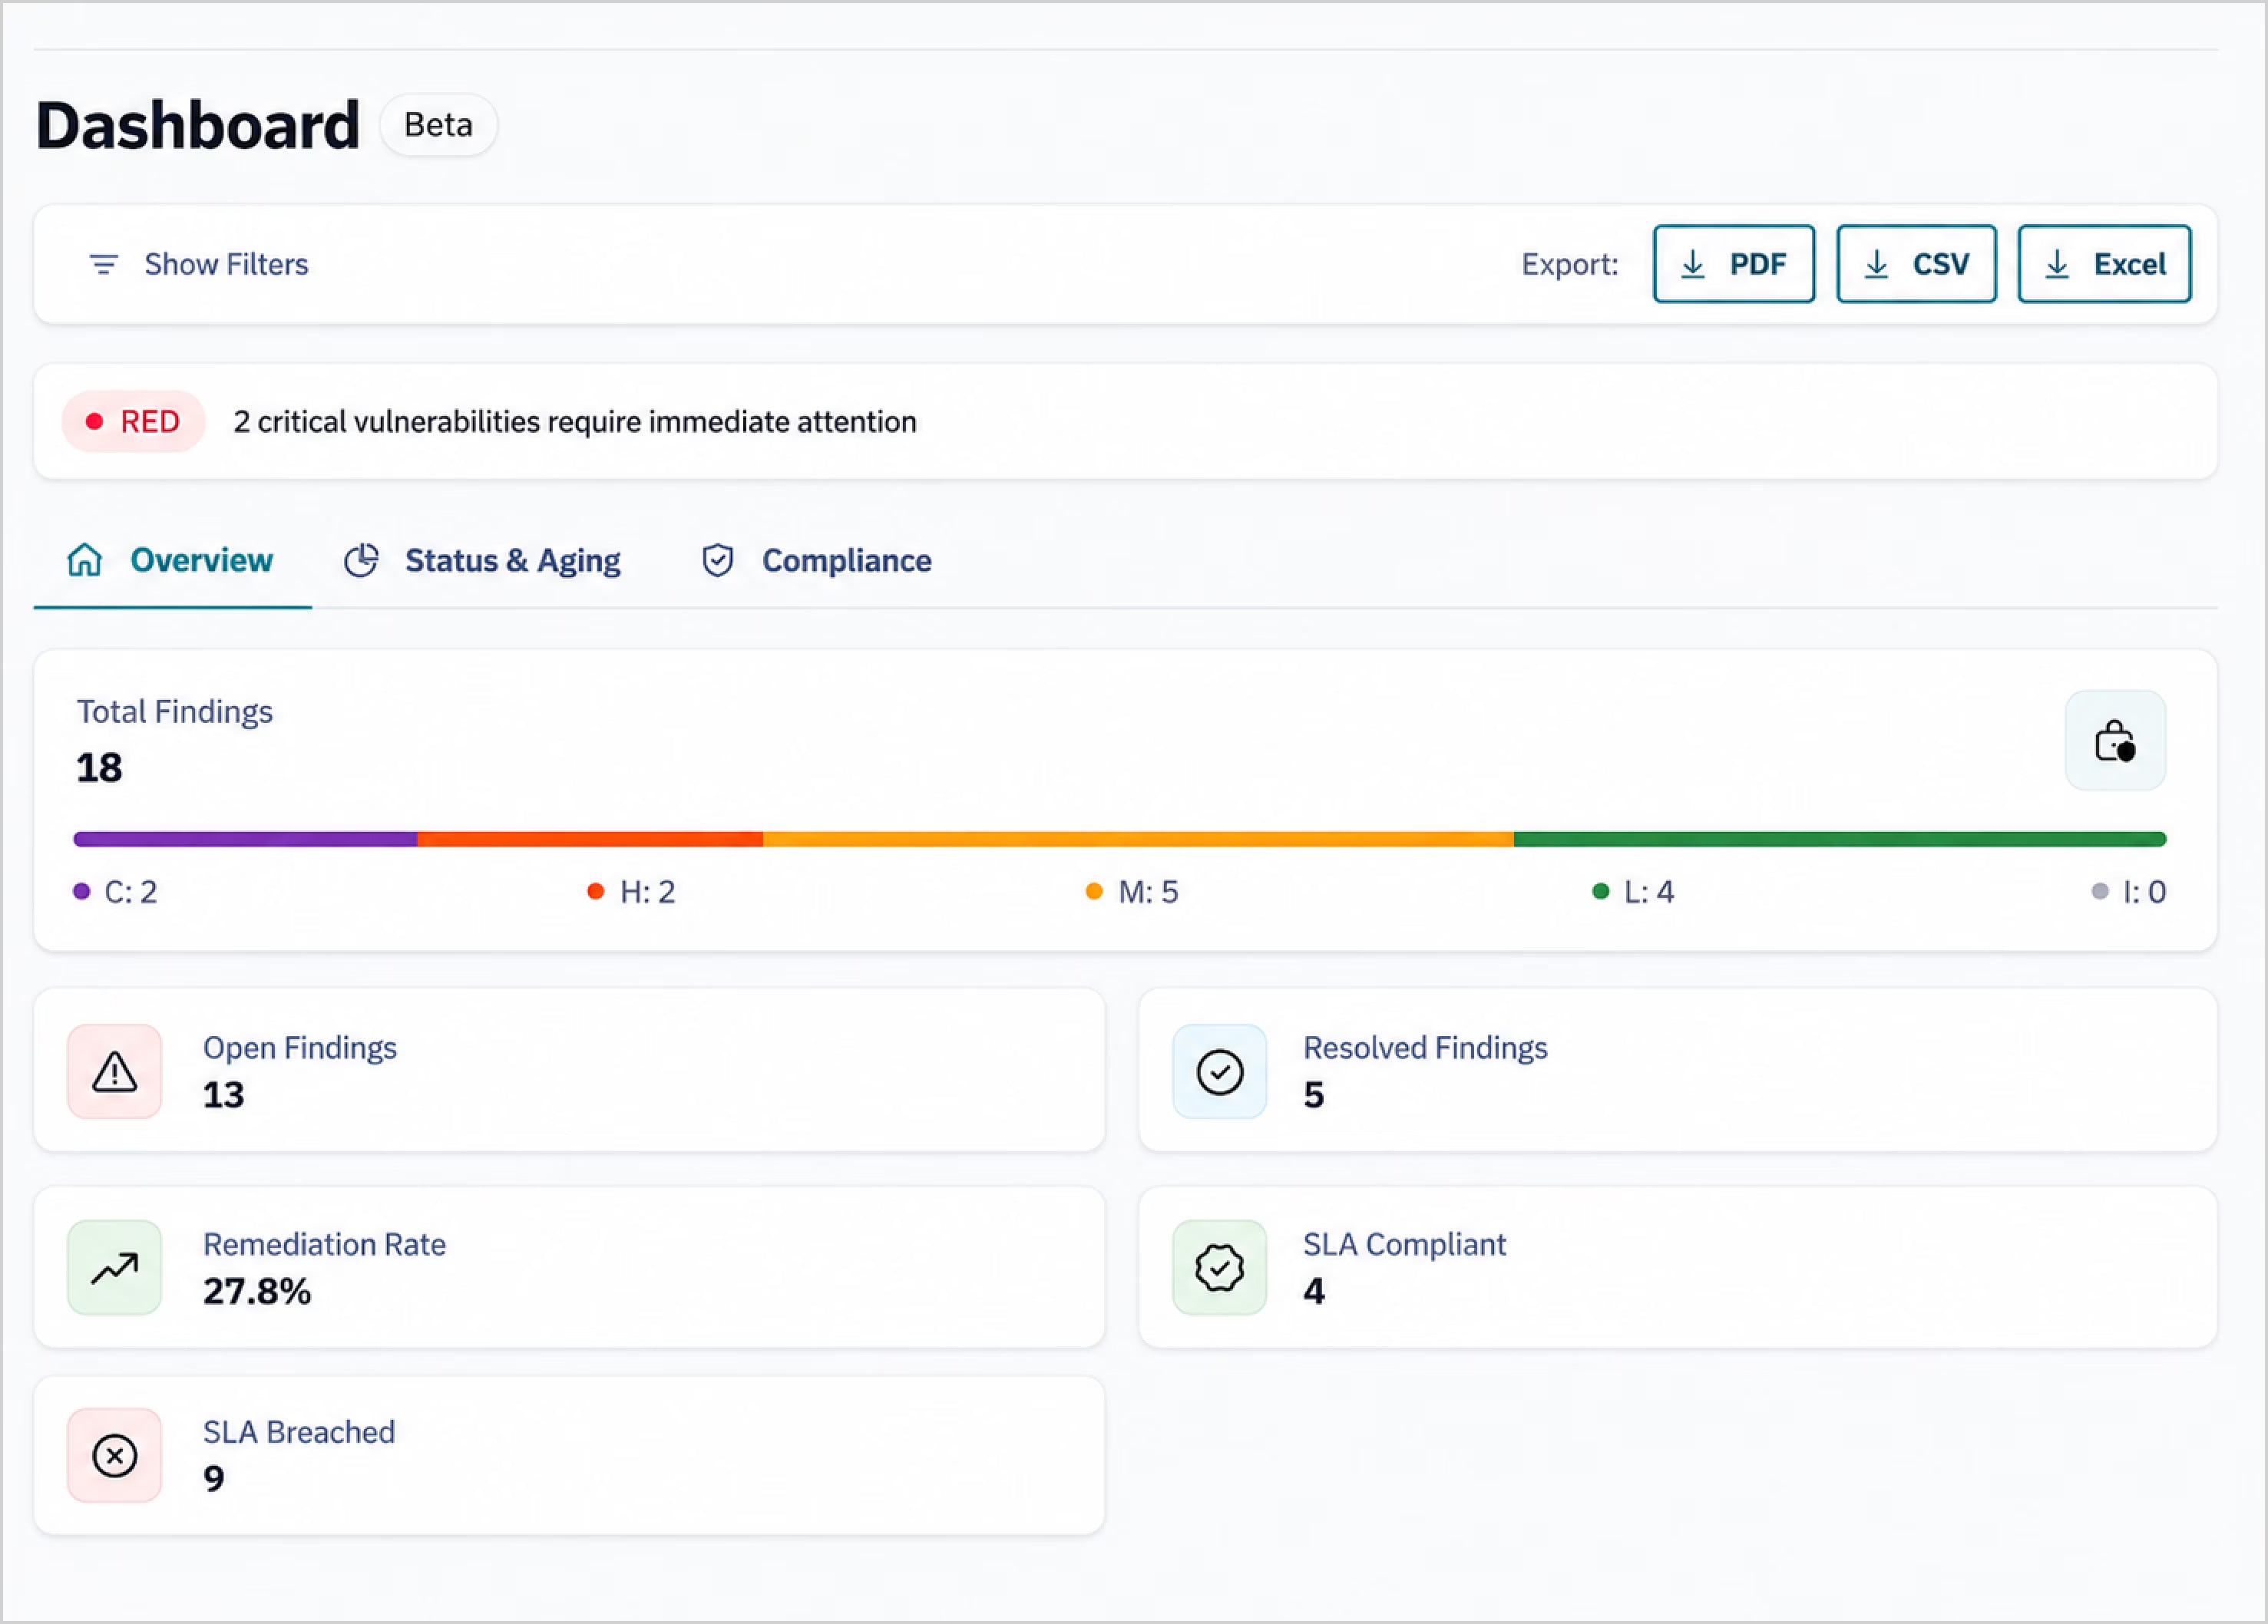Click the Total Findings value 18

click(99, 767)
